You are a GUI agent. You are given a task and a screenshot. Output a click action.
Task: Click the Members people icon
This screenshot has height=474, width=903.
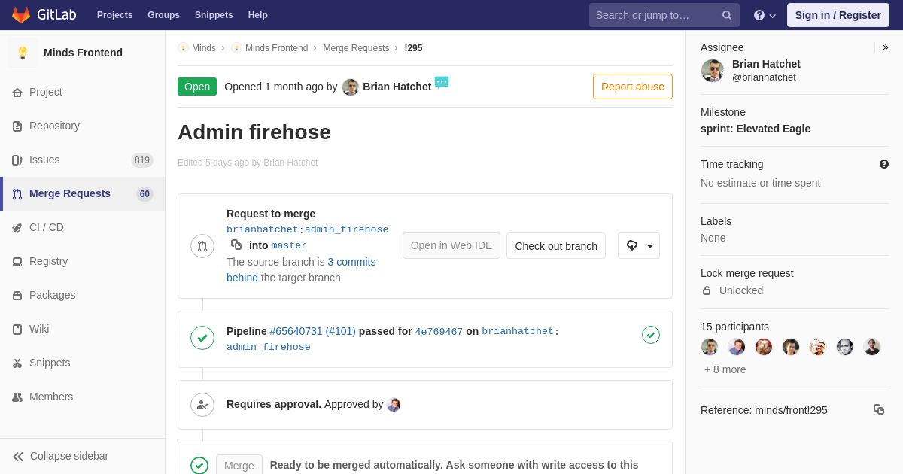coord(17,397)
